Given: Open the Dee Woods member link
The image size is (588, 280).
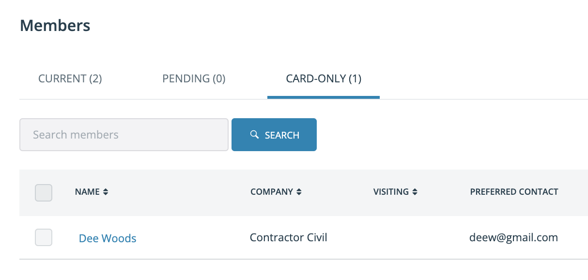Looking at the screenshot, I should [108, 238].
